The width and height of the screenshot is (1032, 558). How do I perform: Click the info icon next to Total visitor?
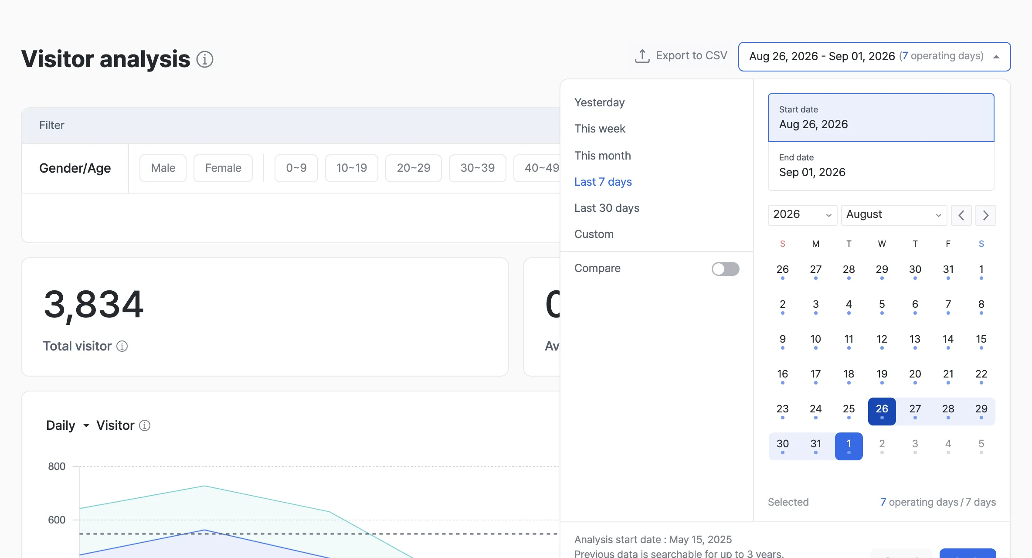click(x=122, y=346)
